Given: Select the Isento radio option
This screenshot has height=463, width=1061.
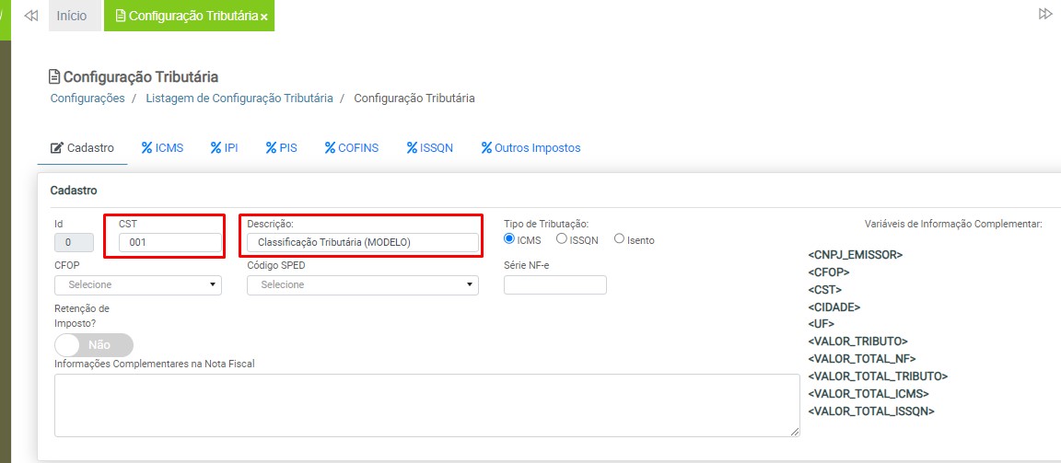Looking at the screenshot, I should click(619, 239).
